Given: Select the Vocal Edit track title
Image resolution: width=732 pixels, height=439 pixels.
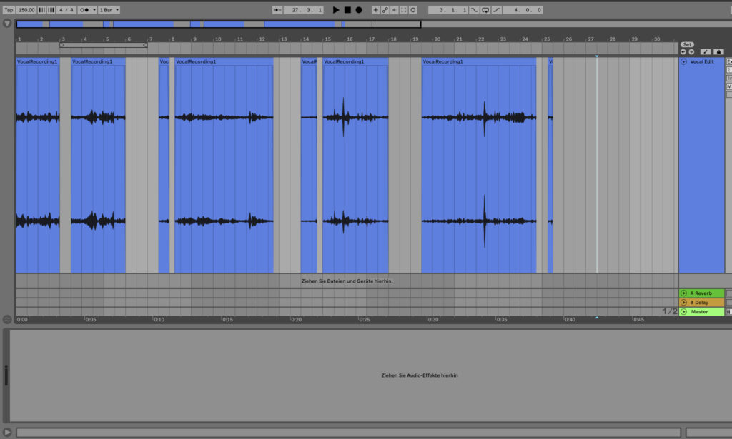Looking at the screenshot, I should 702,61.
